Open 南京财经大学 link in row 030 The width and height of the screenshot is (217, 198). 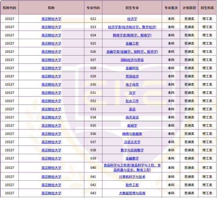pyautogui.click(x=51, y=85)
